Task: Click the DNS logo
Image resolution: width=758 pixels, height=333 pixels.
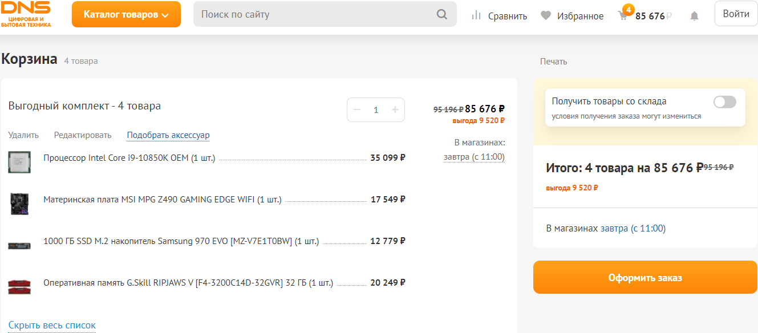Action: [26, 14]
